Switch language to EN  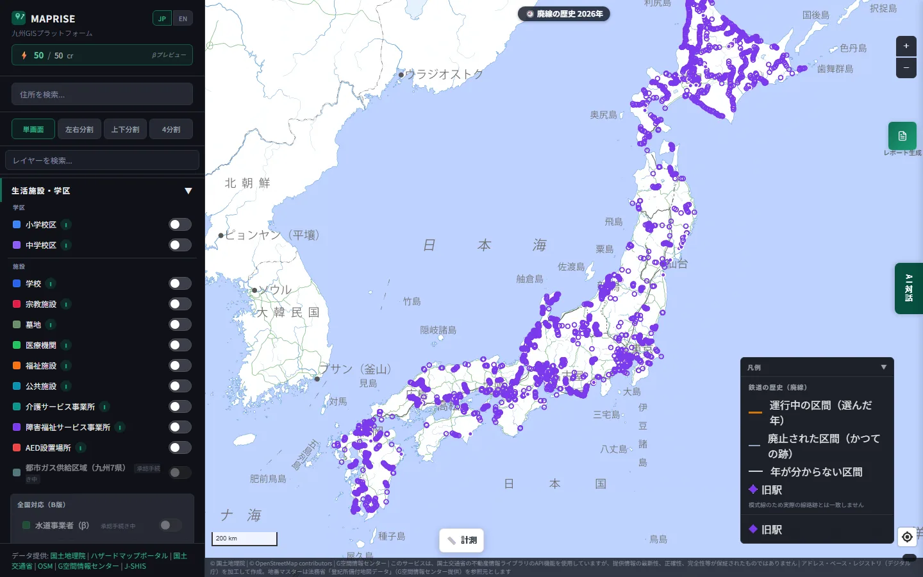tap(183, 19)
